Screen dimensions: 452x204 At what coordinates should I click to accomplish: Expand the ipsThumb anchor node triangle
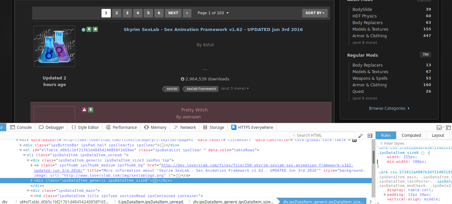[x=32, y=165]
